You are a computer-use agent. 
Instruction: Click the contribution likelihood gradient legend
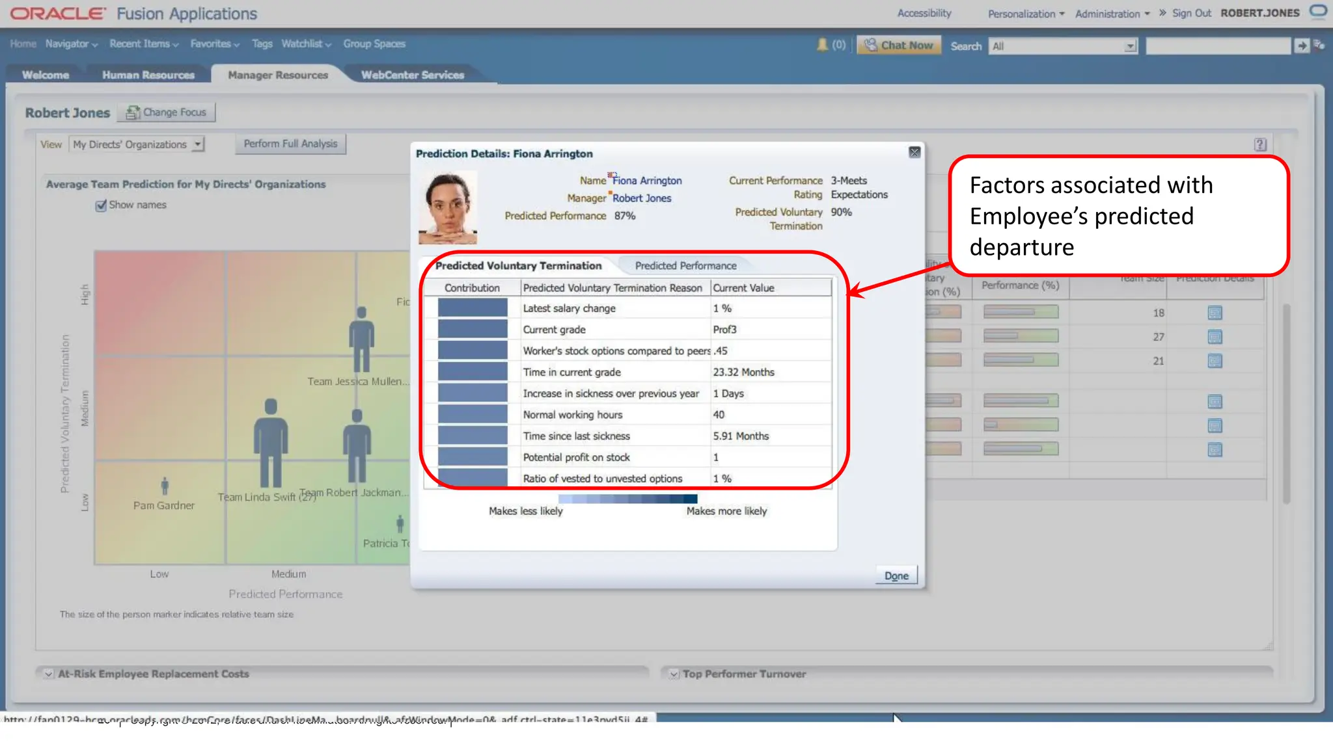coord(627,499)
